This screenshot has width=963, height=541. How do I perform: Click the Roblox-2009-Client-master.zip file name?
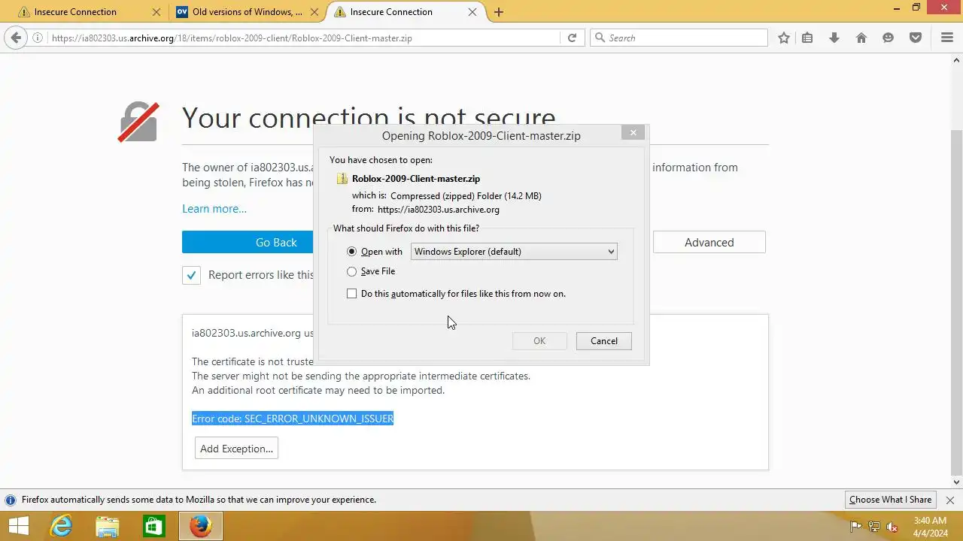tap(416, 179)
